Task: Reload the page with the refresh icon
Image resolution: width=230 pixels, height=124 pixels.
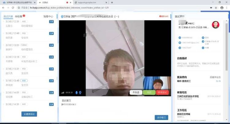Action: [x=13, y=8]
